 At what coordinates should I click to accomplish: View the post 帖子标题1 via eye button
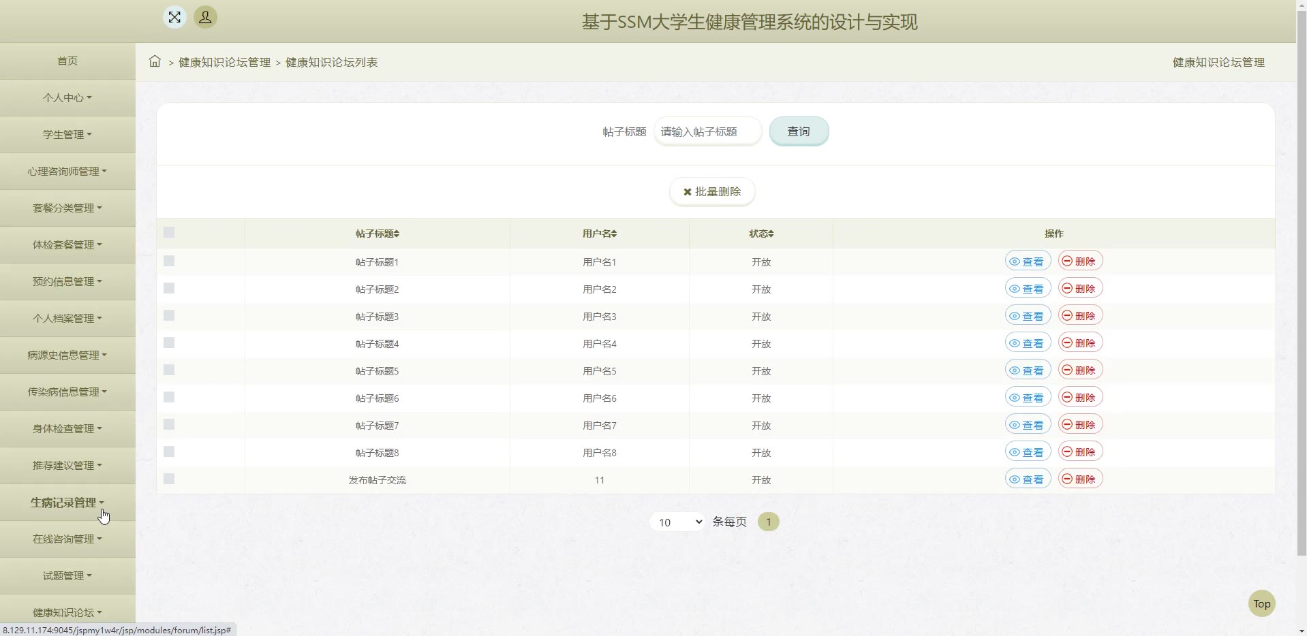1027,261
